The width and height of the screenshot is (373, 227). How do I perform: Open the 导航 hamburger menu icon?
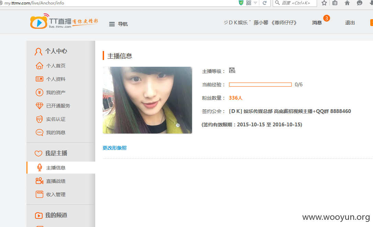(x=112, y=24)
